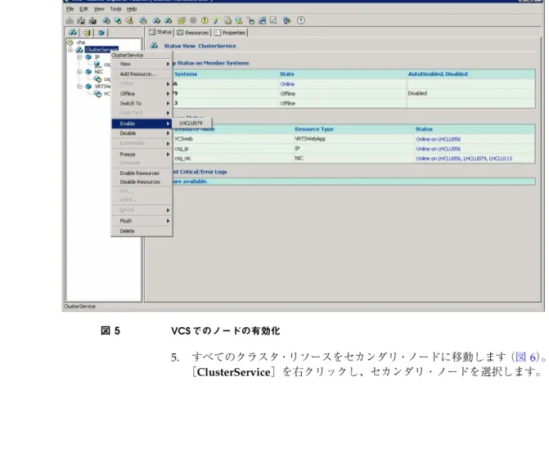Open the View menu in menu bar
This screenshot has width=549, height=467.
tap(99, 9)
